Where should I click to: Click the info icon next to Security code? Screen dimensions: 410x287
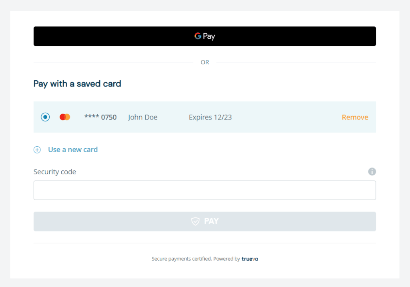point(372,171)
